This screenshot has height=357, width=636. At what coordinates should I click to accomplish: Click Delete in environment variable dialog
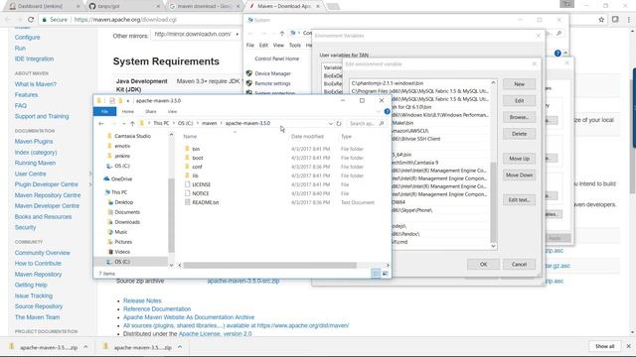click(519, 134)
